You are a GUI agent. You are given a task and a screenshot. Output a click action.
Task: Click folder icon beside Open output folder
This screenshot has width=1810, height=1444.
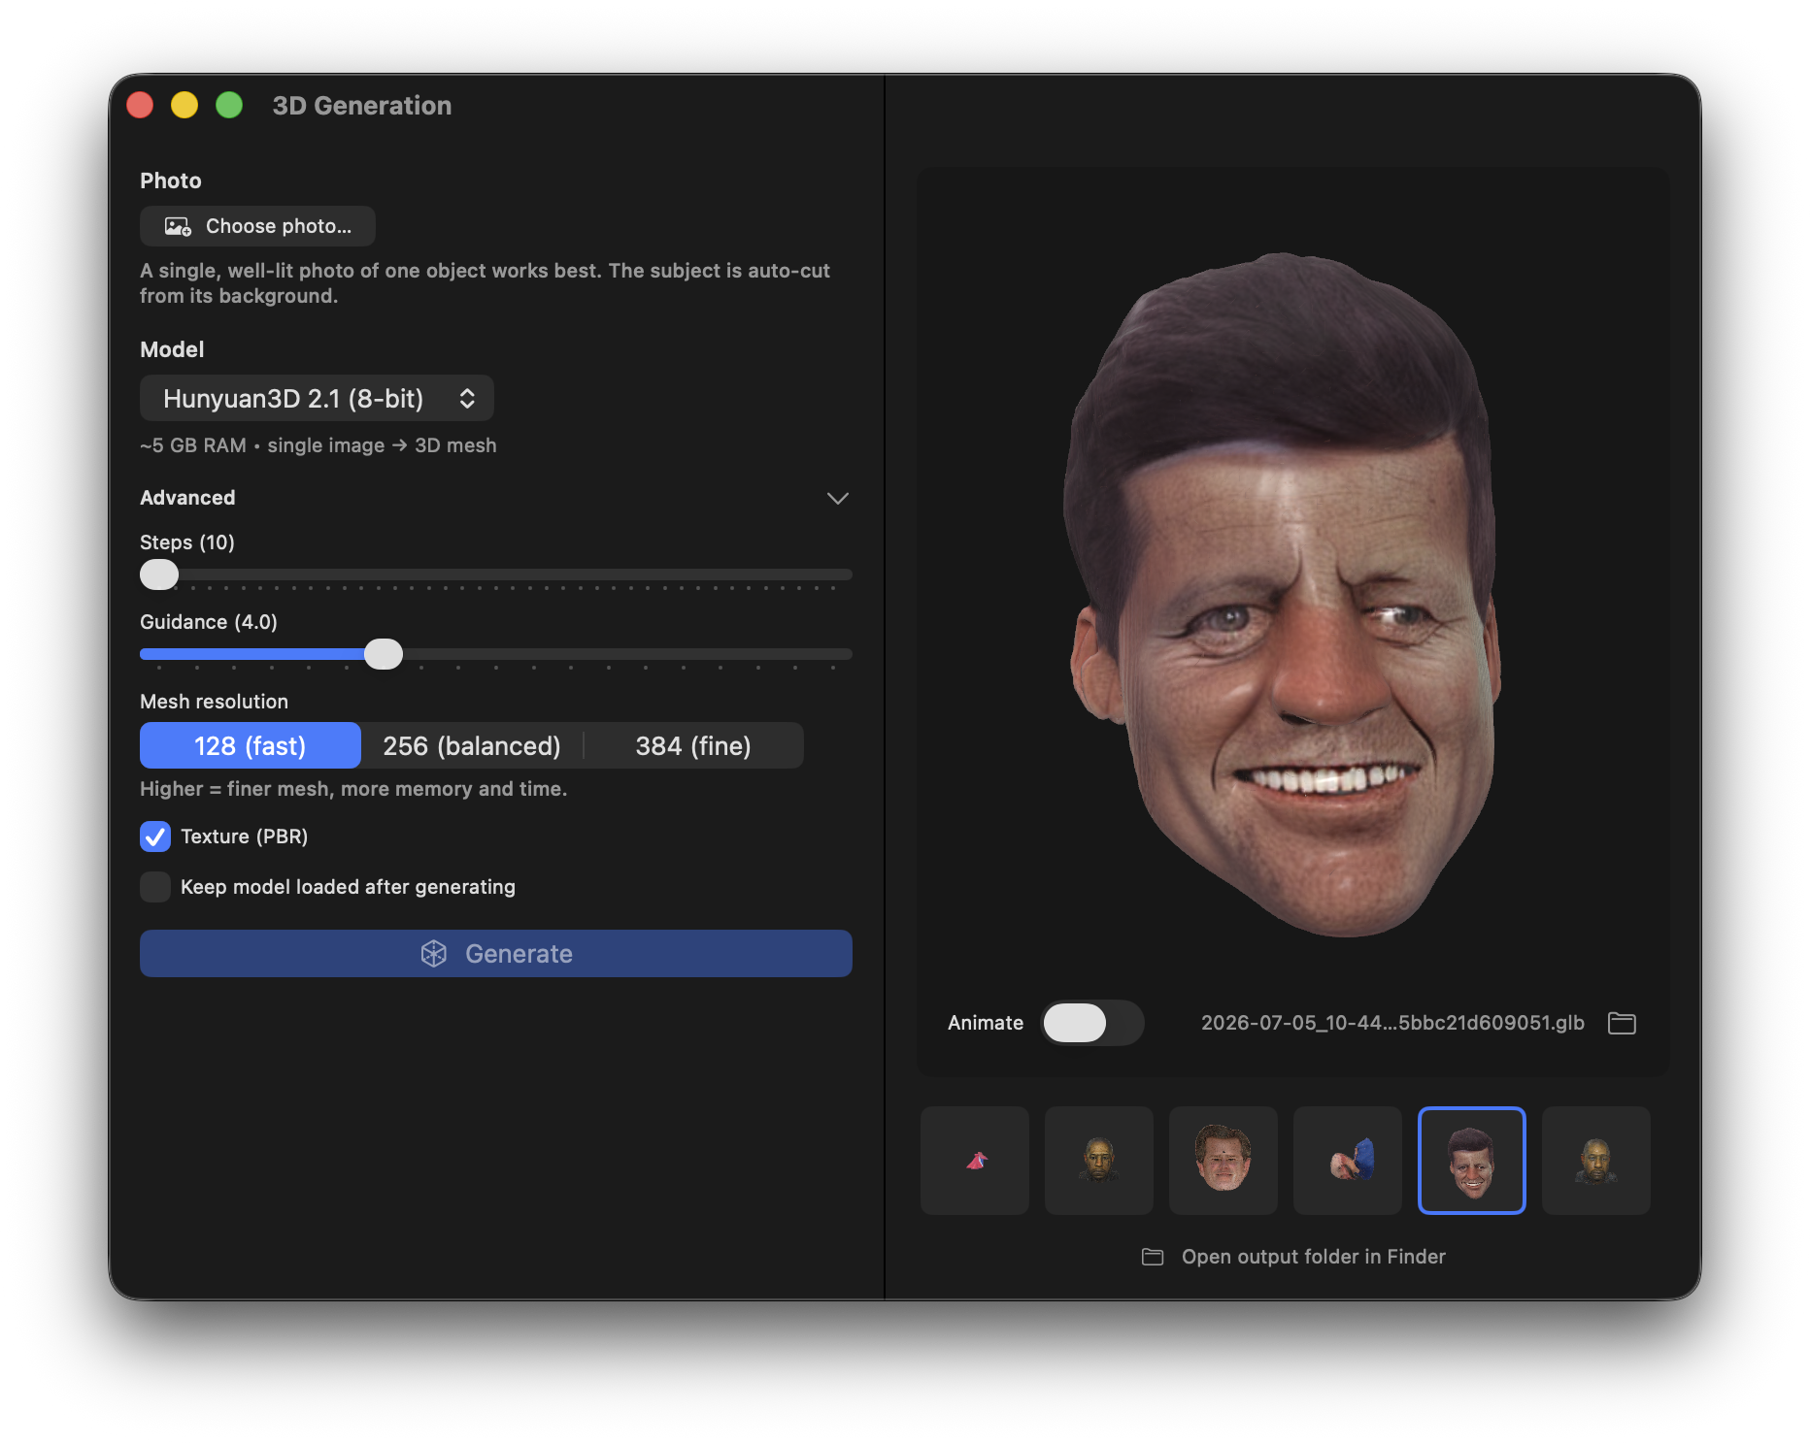(x=1153, y=1257)
